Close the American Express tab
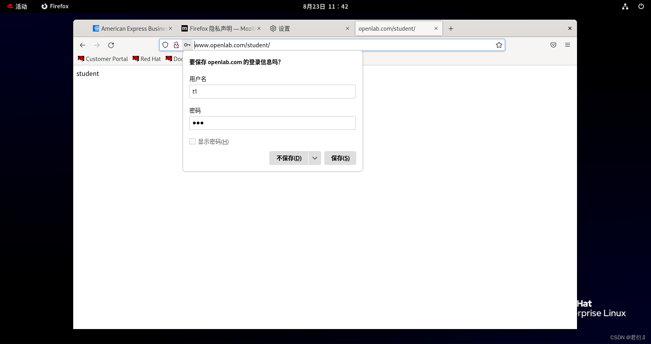 click(x=170, y=28)
